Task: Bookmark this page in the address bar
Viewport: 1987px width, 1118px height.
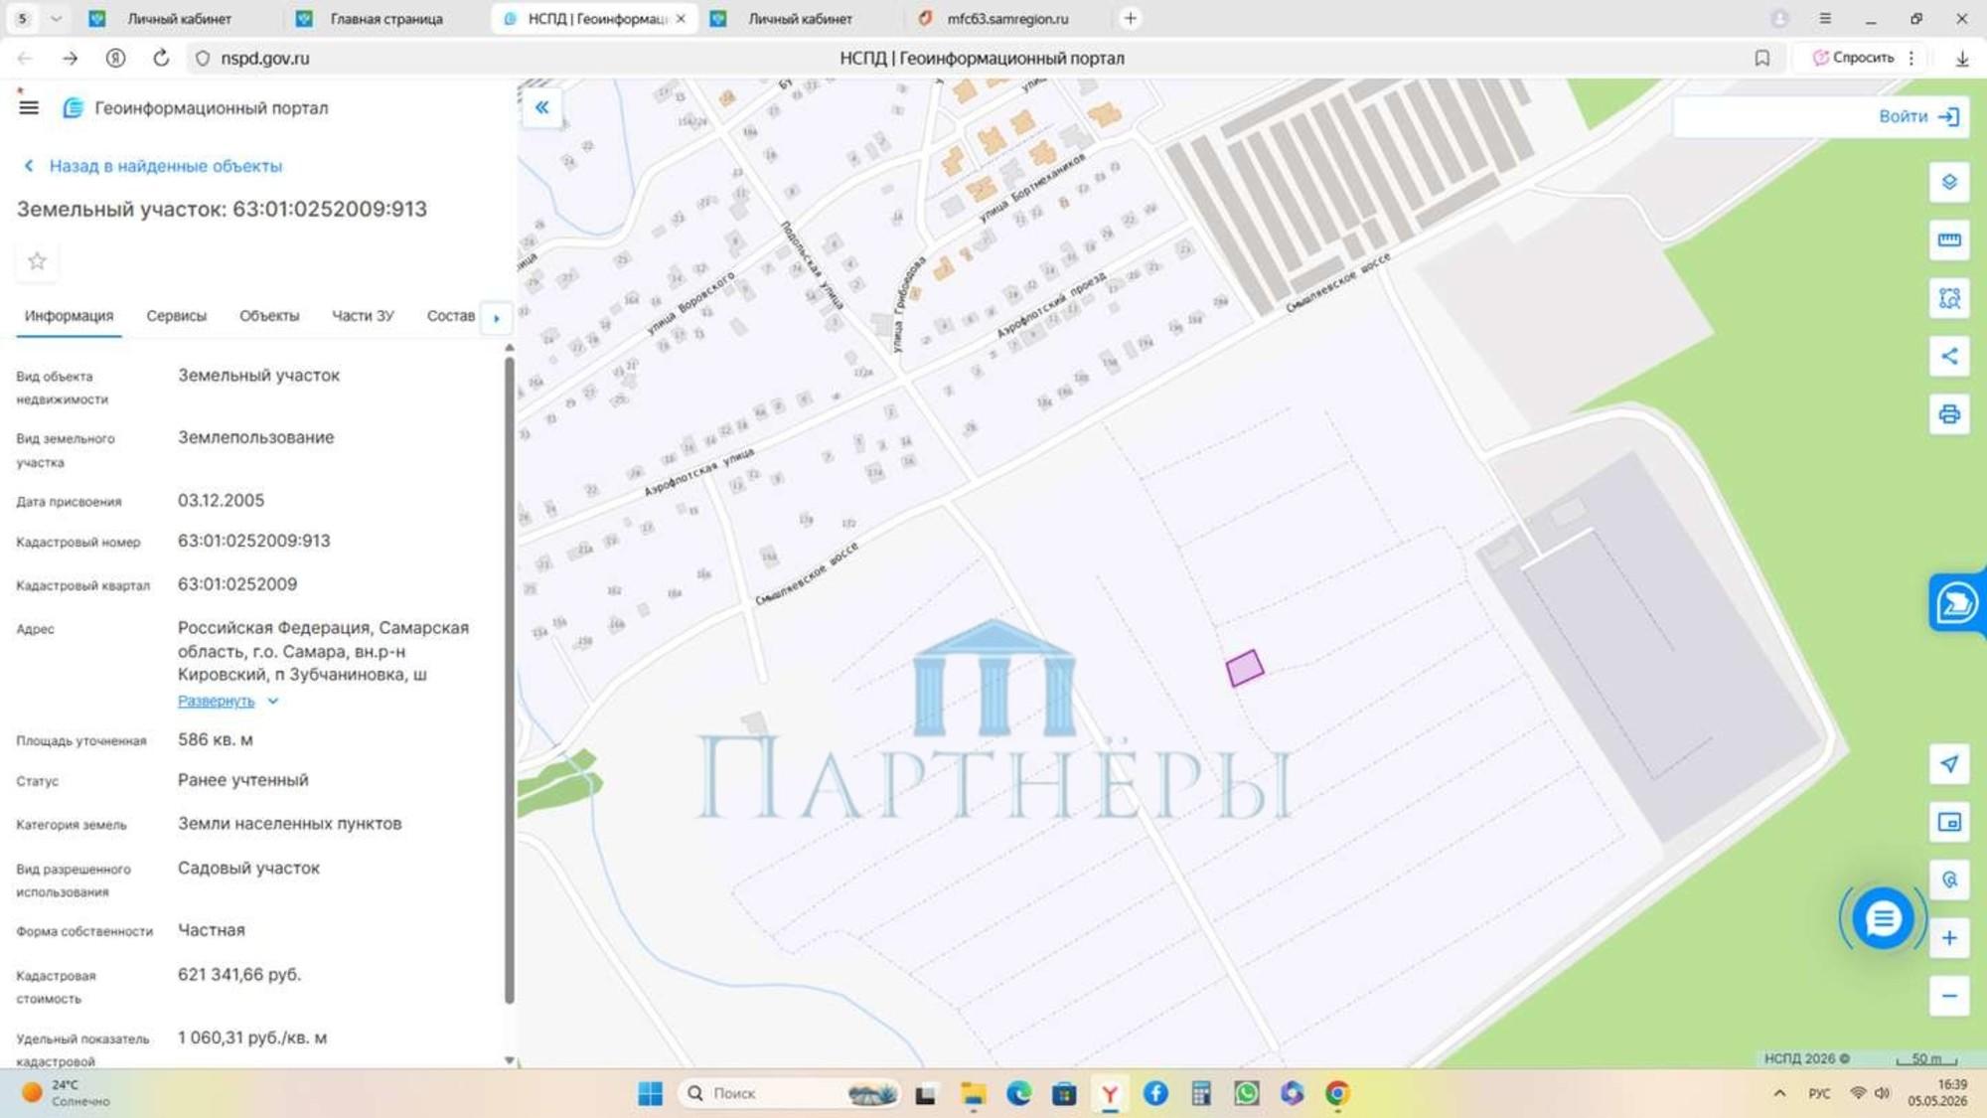Action: [1761, 58]
